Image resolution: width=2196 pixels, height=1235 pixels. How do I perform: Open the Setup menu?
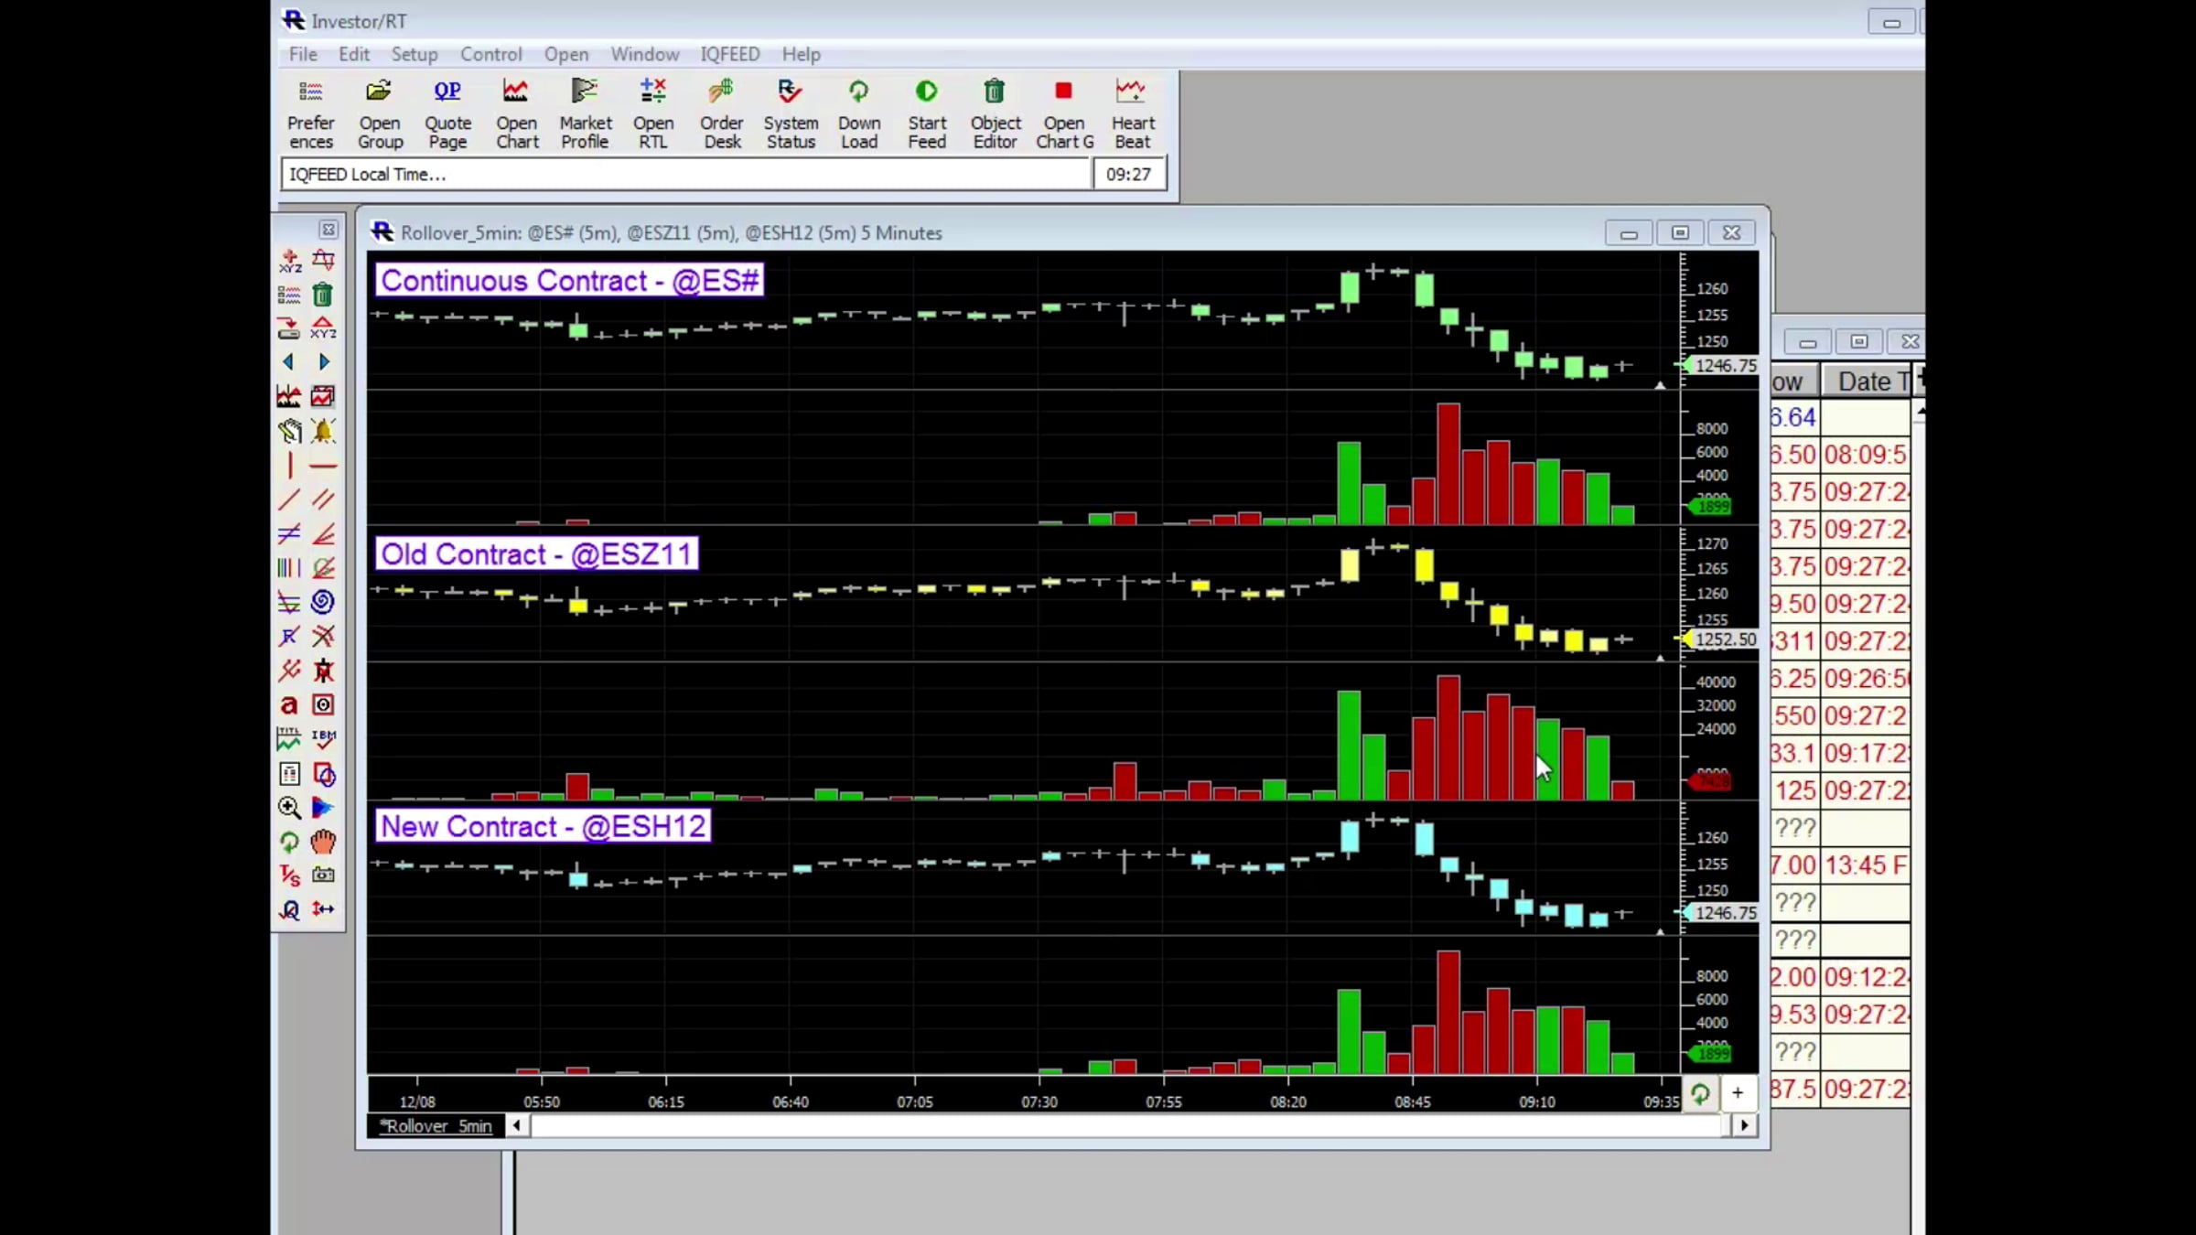coord(414,54)
